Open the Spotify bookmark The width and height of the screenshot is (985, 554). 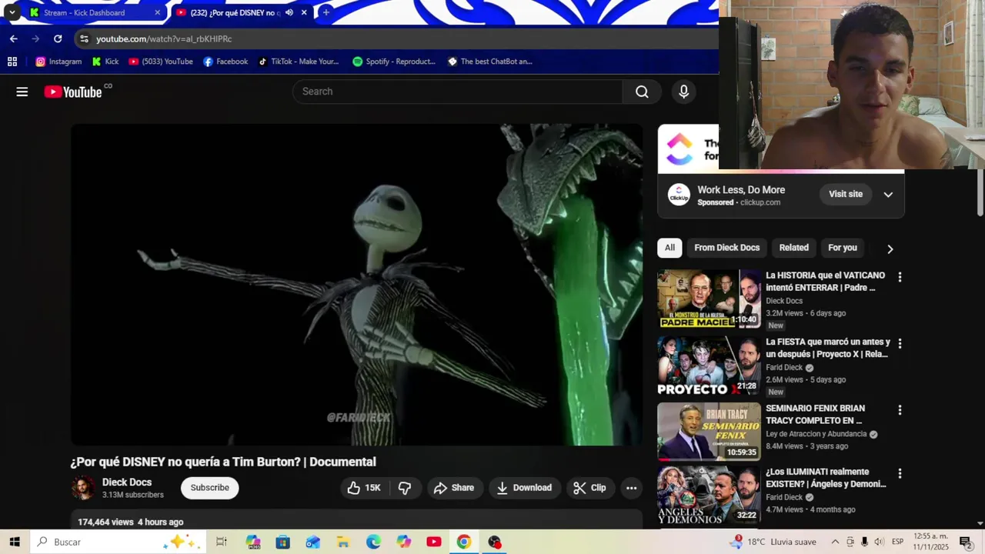click(x=394, y=62)
